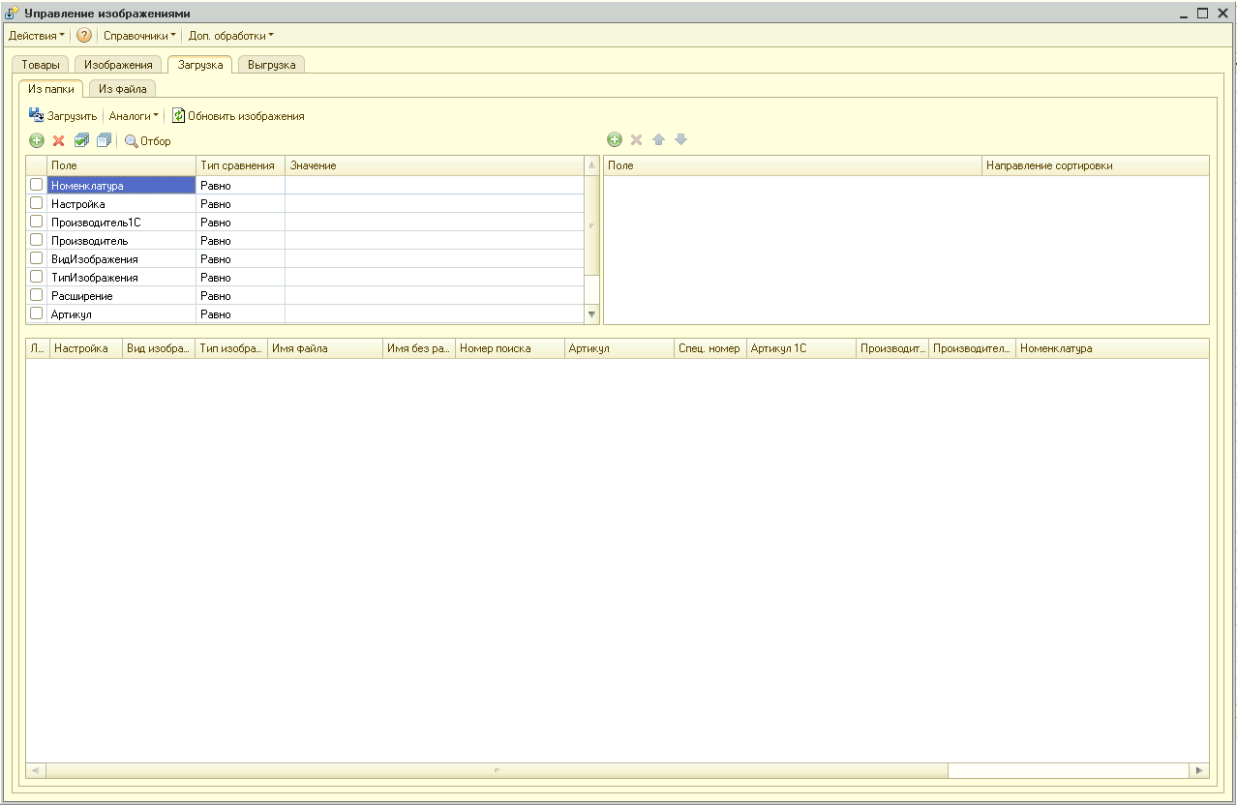This screenshot has height=806, width=1237.
Task: Click the check all filters icon
Action: [x=81, y=141]
